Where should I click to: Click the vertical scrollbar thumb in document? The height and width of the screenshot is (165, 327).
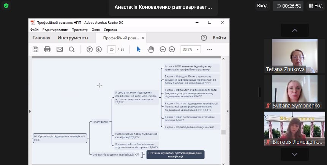[x=223, y=132]
